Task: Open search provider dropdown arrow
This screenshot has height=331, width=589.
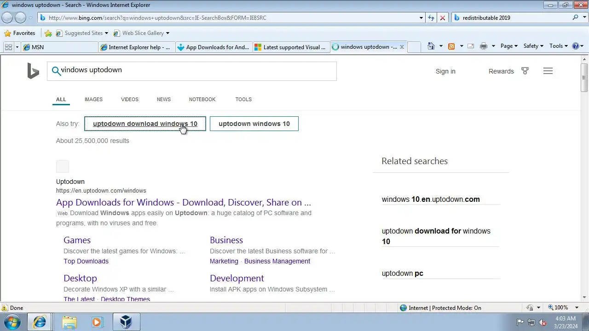Action: [584, 17]
